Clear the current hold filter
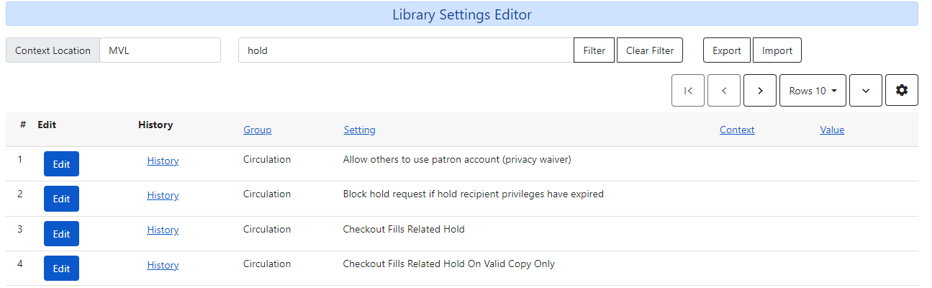 click(x=650, y=50)
